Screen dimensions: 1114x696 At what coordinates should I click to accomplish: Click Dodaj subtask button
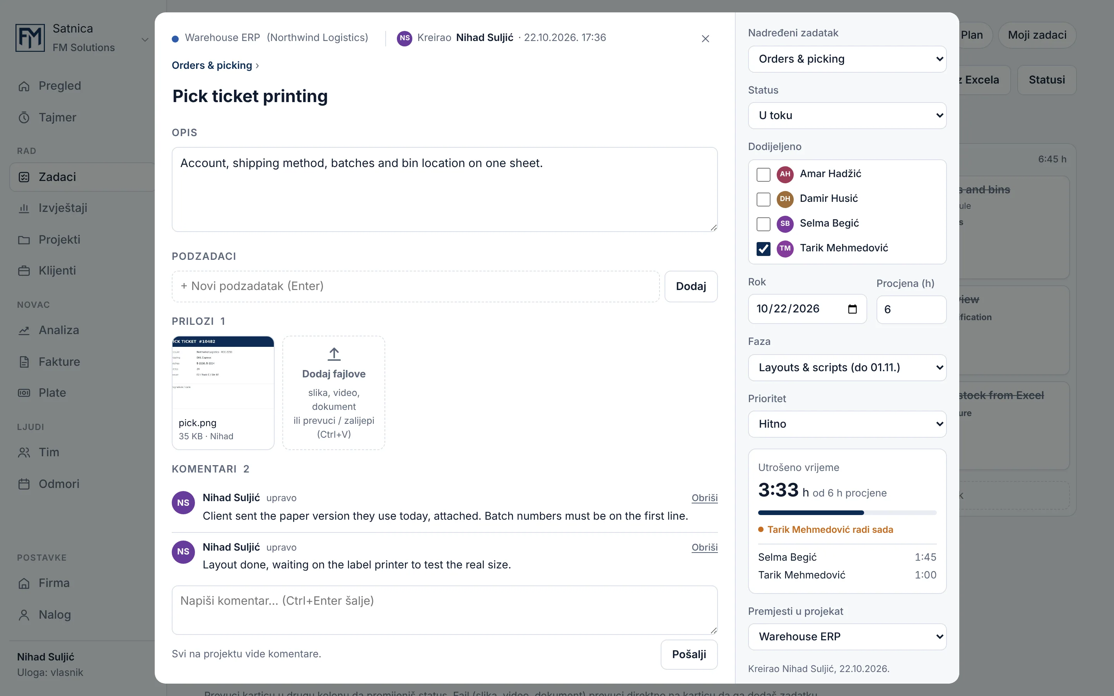tap(691, 286)
